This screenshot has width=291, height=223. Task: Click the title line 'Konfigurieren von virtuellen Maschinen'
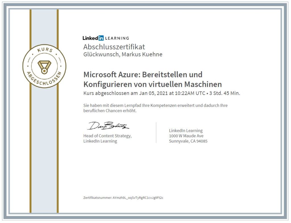tap(153, 85)
